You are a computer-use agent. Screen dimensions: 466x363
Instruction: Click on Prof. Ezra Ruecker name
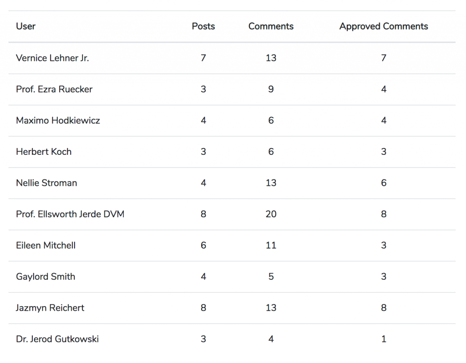[54, 89]
